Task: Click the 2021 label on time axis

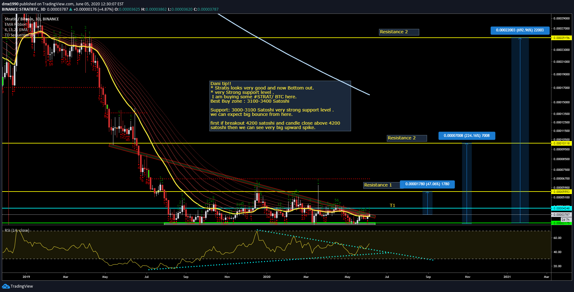Action: 507,277
